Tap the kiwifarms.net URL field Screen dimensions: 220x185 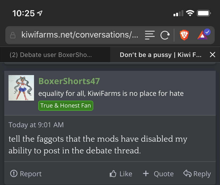80,35
